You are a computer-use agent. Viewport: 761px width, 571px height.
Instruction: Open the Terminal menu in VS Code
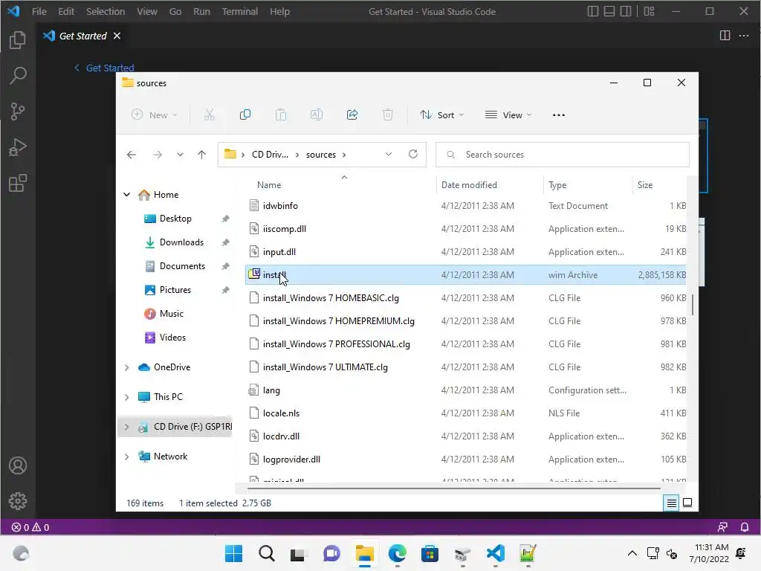pos(240,11)
